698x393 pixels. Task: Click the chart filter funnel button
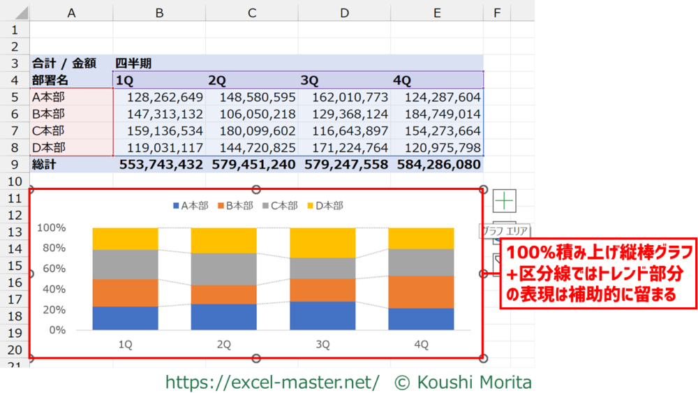pyautogui.click(x=496, y=265)
